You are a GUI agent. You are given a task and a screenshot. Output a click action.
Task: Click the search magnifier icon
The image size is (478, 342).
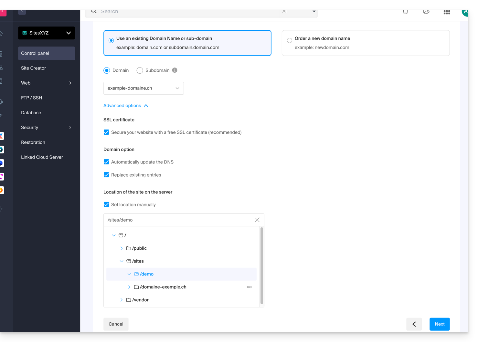tap(94, 12)
